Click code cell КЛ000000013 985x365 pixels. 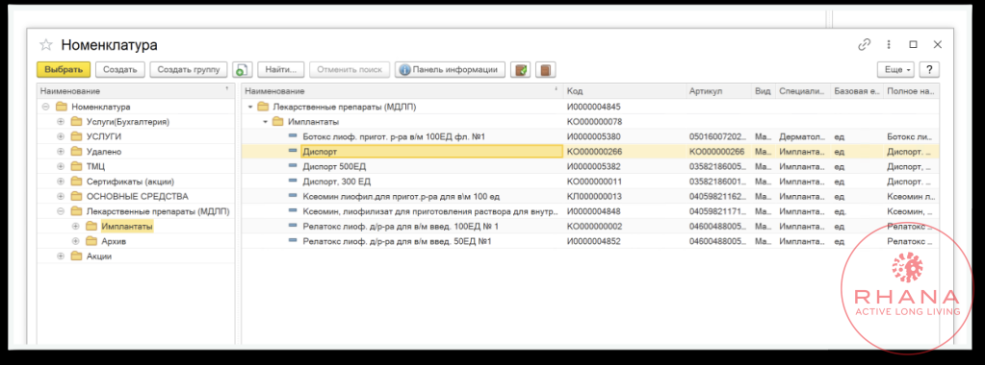click(625, 196)
